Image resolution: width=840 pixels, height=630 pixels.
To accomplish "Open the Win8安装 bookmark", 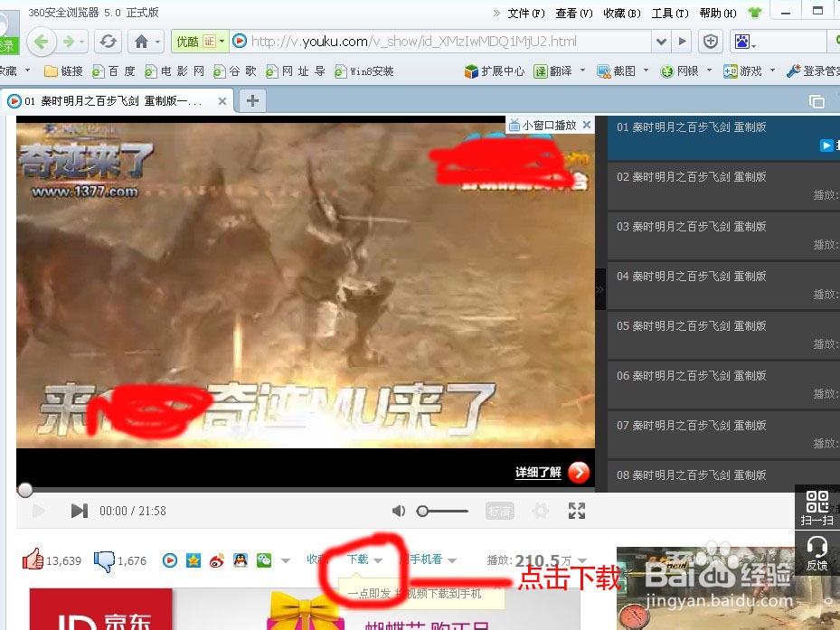I will [364, 71].
